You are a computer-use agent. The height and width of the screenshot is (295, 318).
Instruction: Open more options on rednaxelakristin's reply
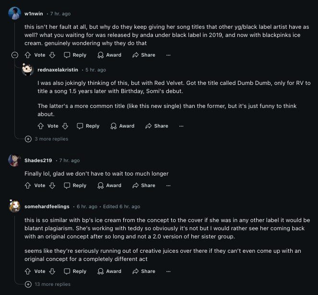[x=181, y=126]
